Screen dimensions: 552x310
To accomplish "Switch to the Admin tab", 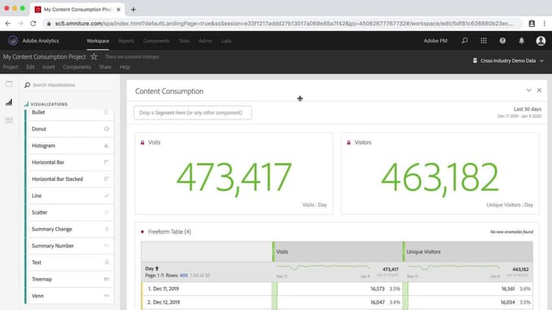I will pyautogui.click(x=205, y=40).
